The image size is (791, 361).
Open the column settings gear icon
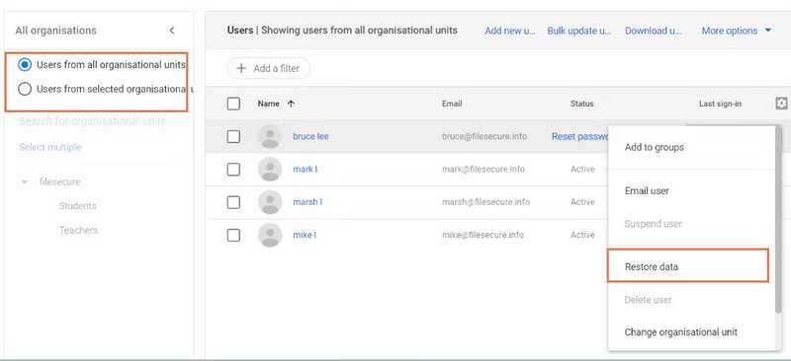click(x=781, y=104)
